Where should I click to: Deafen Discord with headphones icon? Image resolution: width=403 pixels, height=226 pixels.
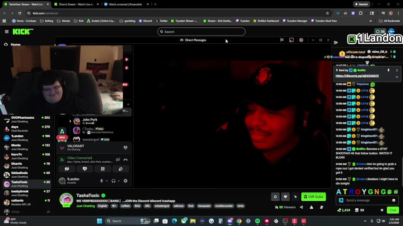point(113,181)
